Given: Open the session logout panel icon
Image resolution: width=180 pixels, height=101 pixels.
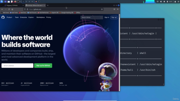Looking at the screenshot, I should [178, 2].
